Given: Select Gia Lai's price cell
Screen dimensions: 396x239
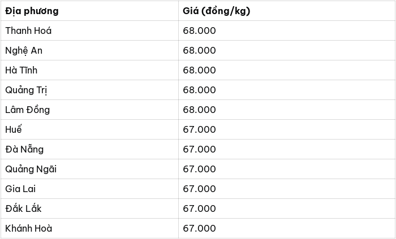Looking at the screenshot, I should point(287,189).
